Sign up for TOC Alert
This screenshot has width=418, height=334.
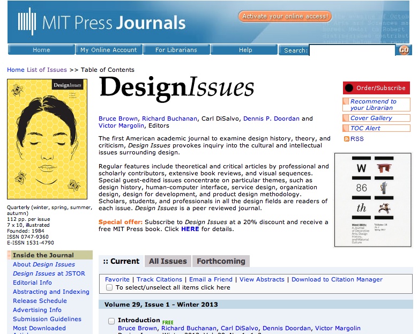(x=365, y=128)
